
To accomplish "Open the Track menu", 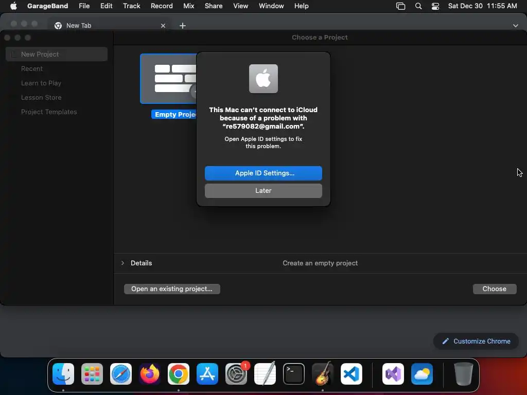I will coord(131,6).
